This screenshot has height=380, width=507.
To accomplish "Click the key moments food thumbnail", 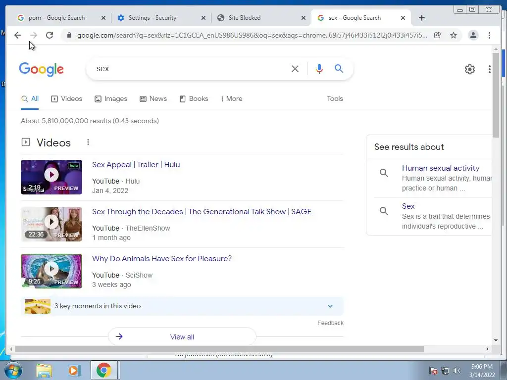I will pos(38,306).
